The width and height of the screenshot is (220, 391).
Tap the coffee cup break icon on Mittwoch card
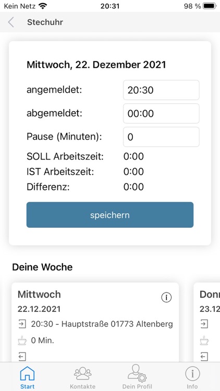click(x=22, y=340)
